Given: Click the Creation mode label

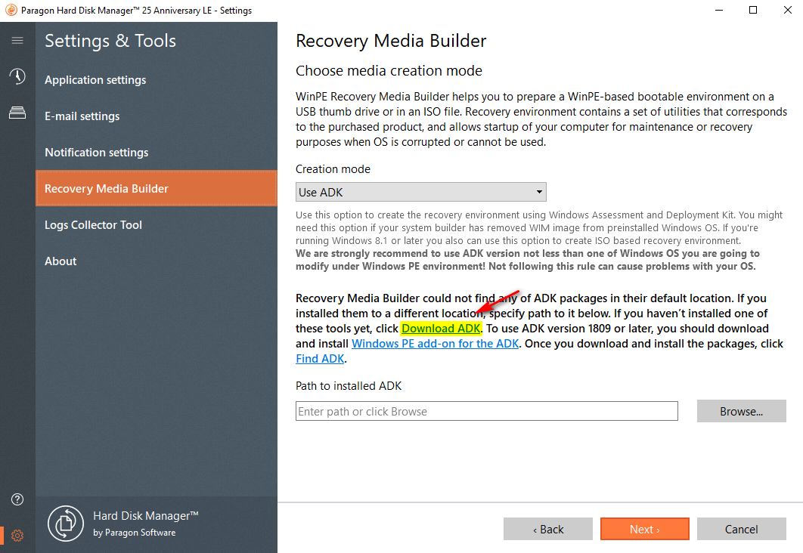Looking at the screenshot, I should coord(333,168).
